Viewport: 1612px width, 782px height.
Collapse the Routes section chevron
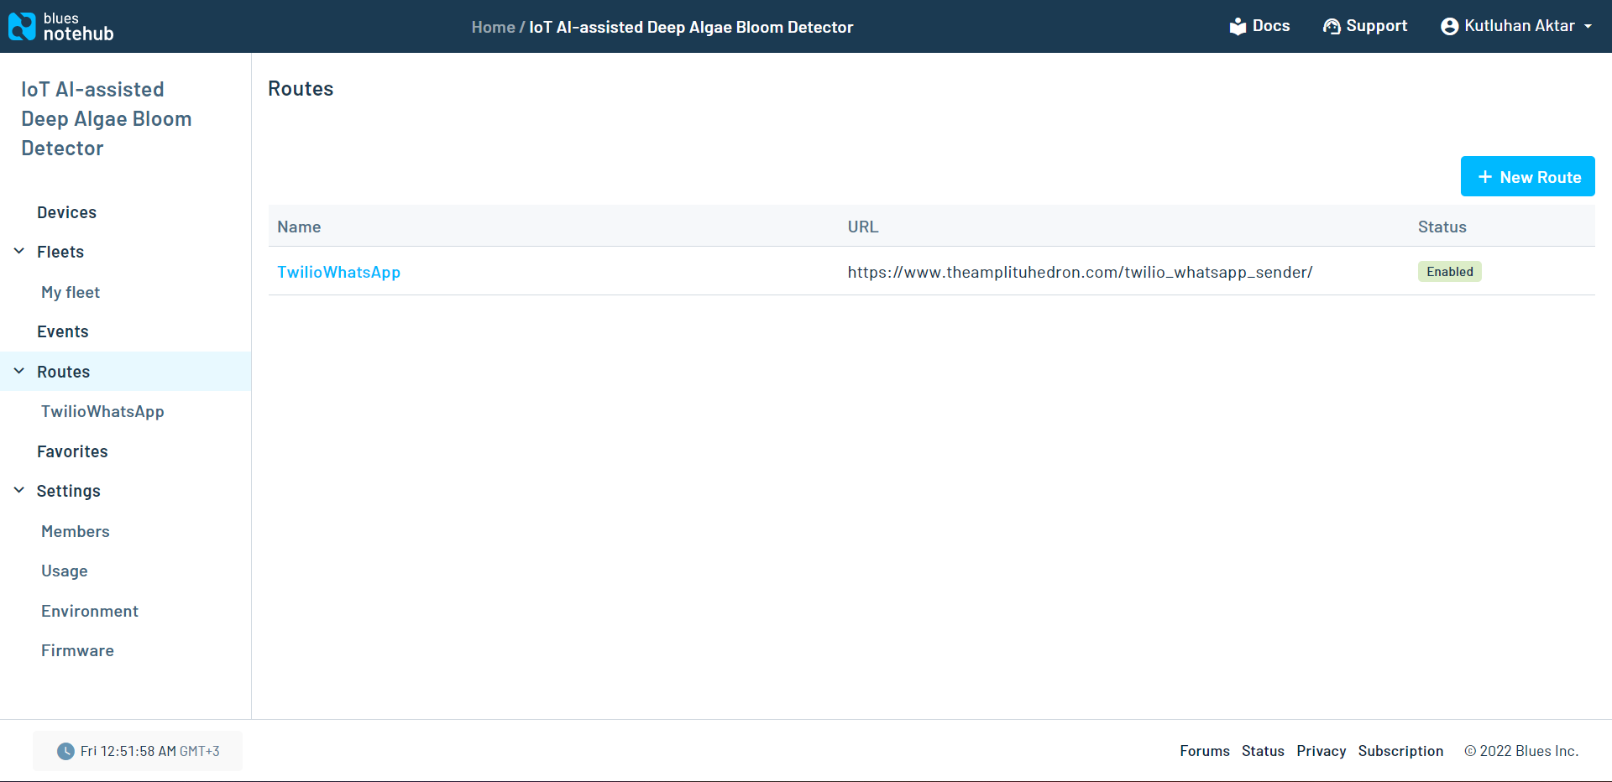(x=19, y=371)
